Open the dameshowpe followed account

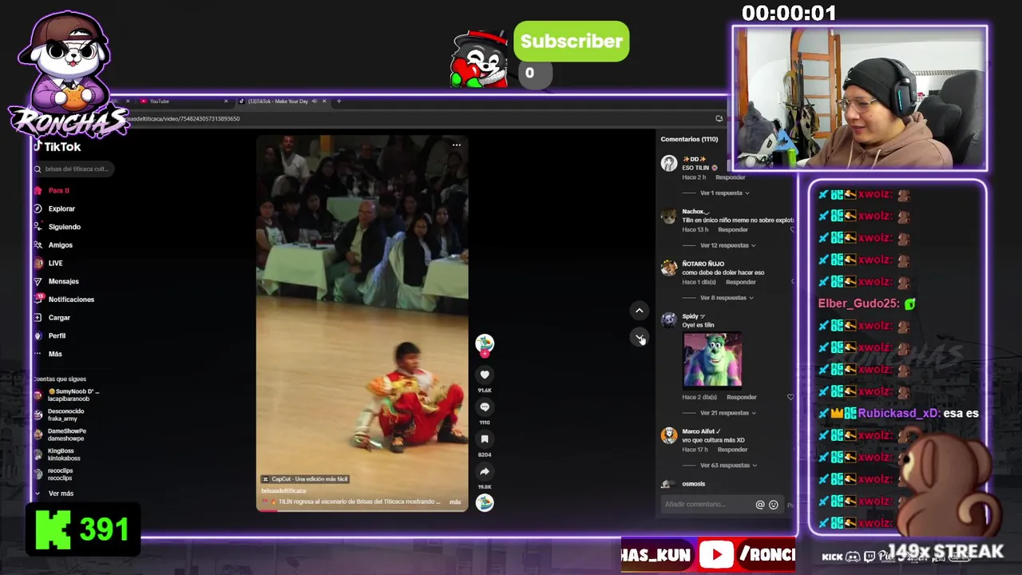pyautogui.click(x=60, y=434)
